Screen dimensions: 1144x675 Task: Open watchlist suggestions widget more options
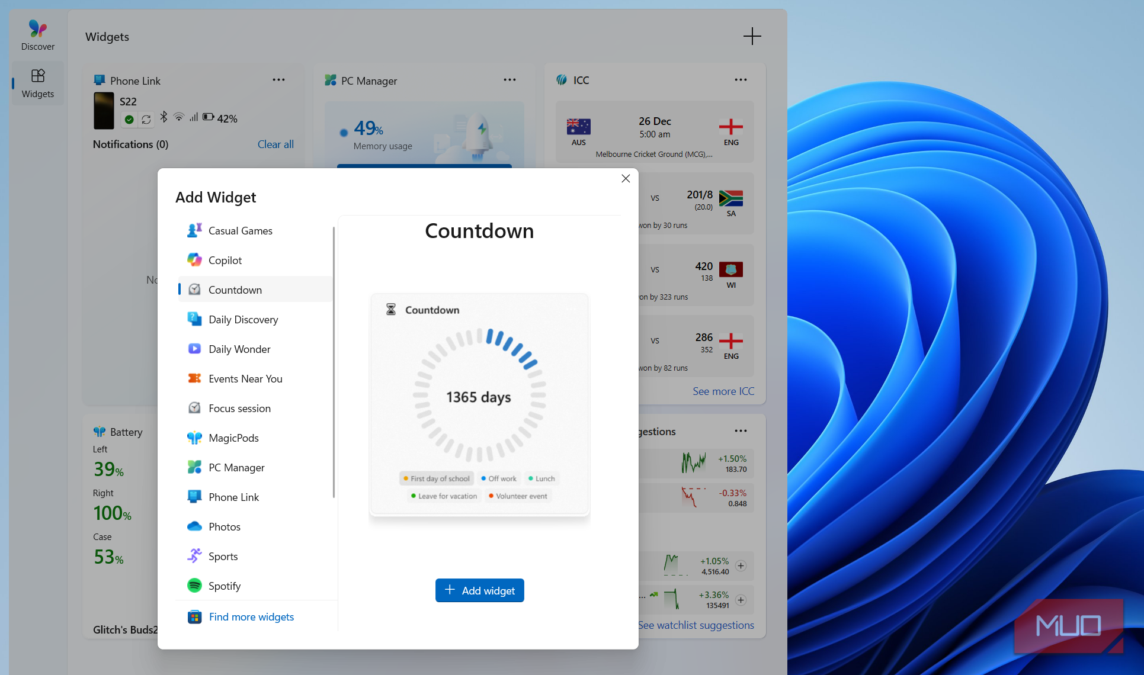pos(741,431)
